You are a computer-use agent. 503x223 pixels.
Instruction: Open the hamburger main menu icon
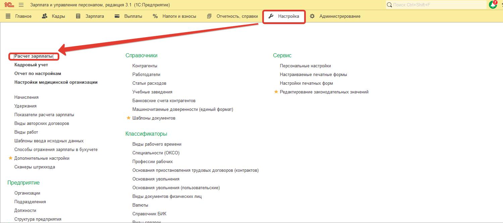[21, 5]
